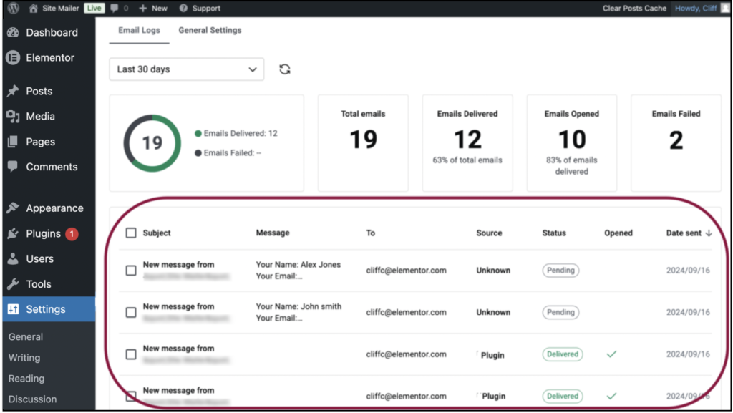Open the Tools sidebar item
The height and width of the screenshot is (413, 733).
point(39,284)
